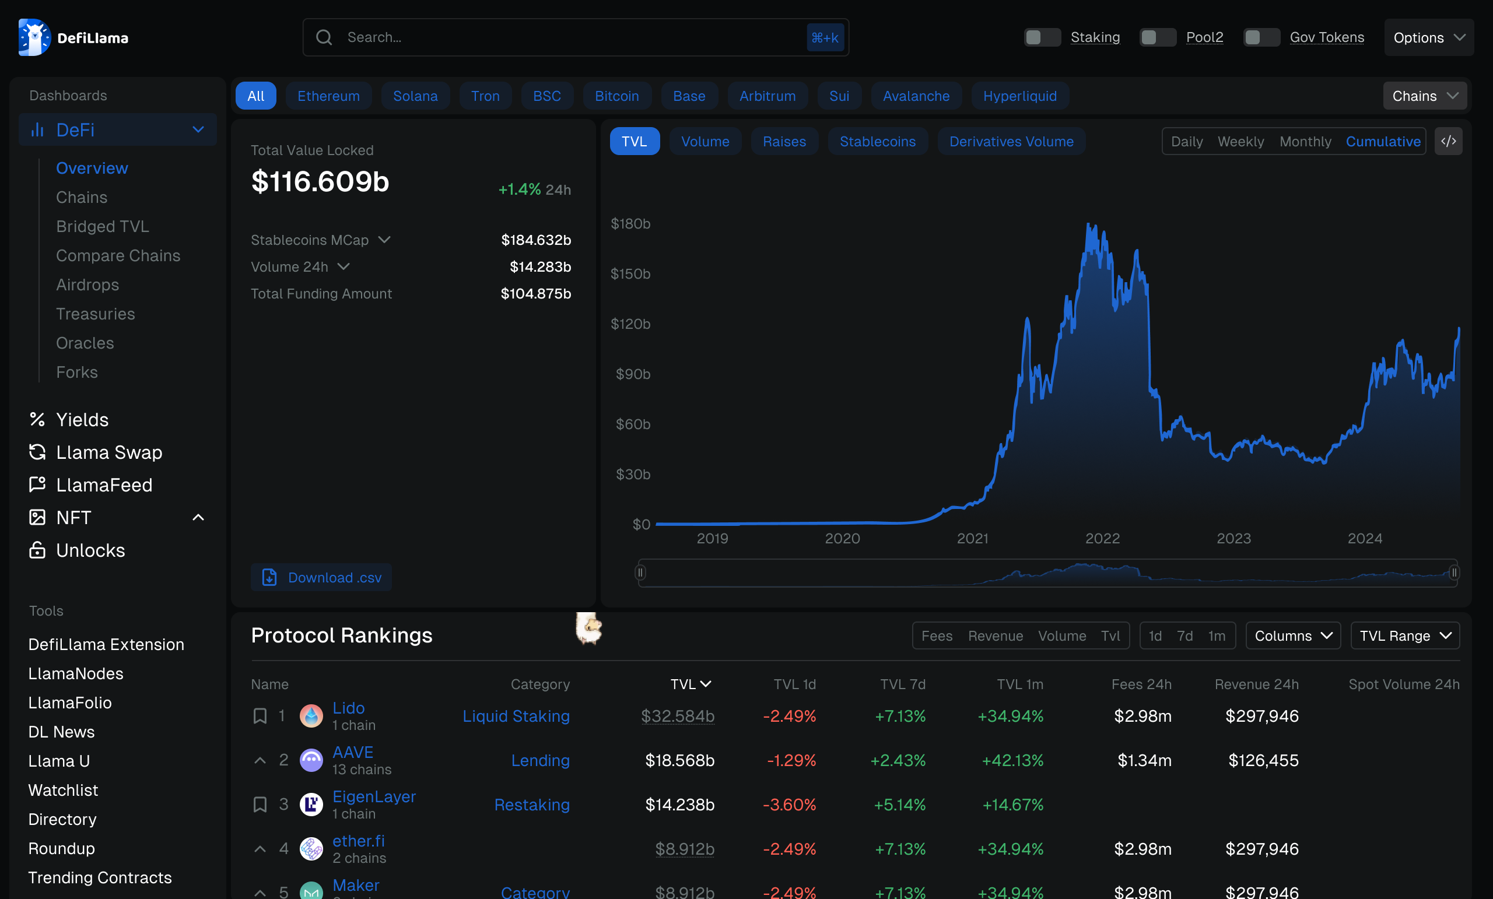Expand Stablecoins MCap details

384,240
